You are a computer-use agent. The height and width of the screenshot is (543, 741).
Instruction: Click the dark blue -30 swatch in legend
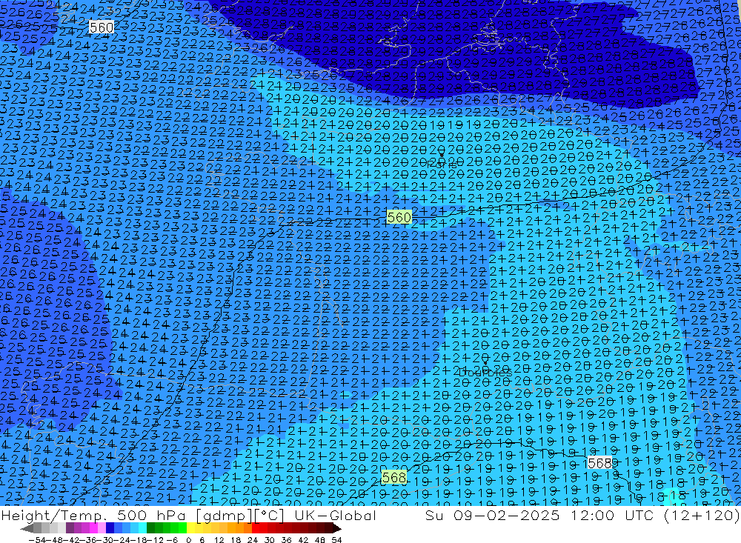[110, 529]
